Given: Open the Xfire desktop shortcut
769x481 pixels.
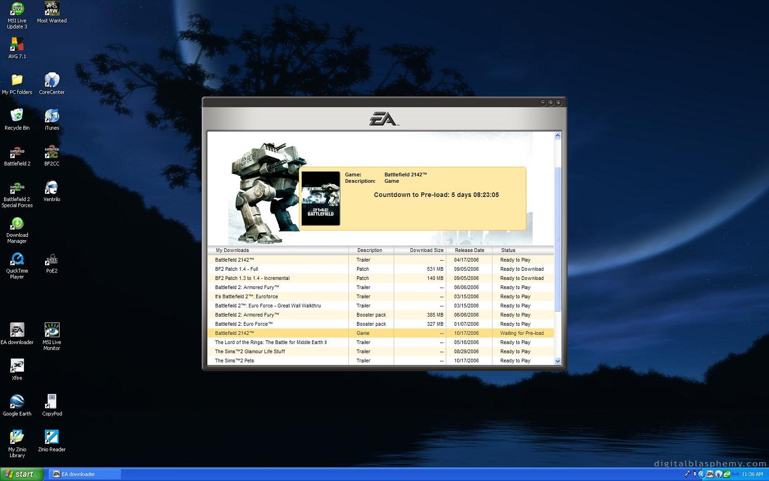Looking at the screenshot, I should [x=17, y=366].
